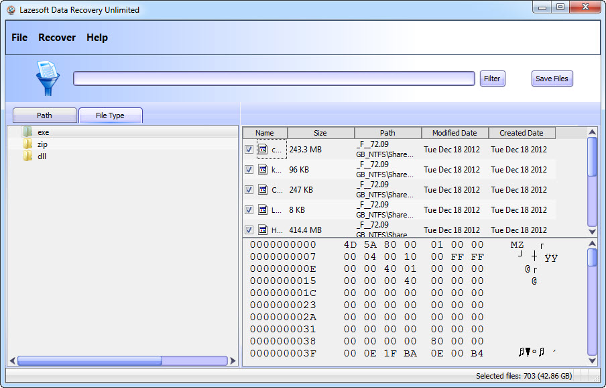Viewport: 606px width, 388px height.
Task: Switch to the Path tab
Action: [44, 115]
